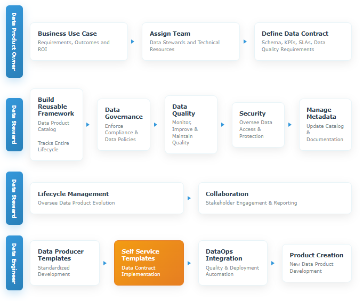Click 'New Data Product Development' text

[311, 267]
